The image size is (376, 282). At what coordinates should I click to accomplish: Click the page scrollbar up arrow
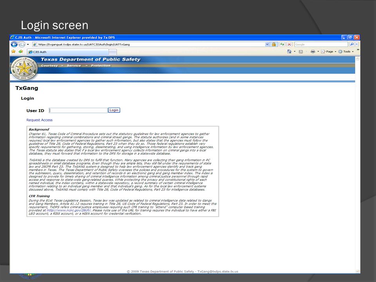coord(357,59)
